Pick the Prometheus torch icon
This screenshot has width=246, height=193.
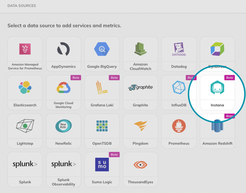[179, 126]
